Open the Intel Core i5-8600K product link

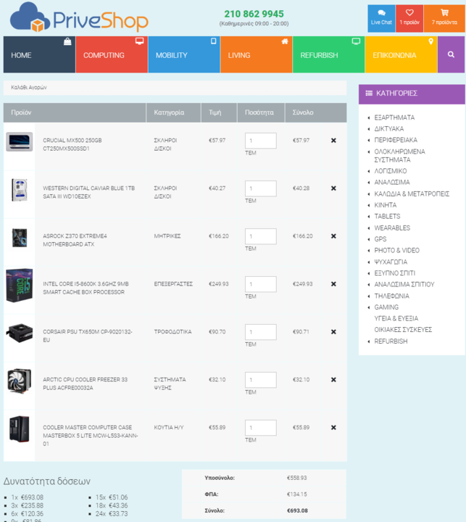[86, 288]
